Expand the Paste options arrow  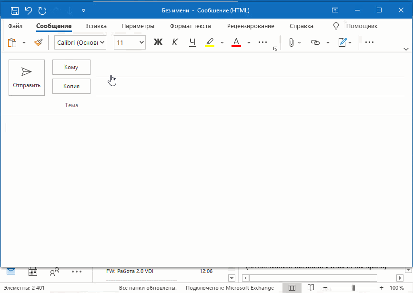click(x=24, y=42)
